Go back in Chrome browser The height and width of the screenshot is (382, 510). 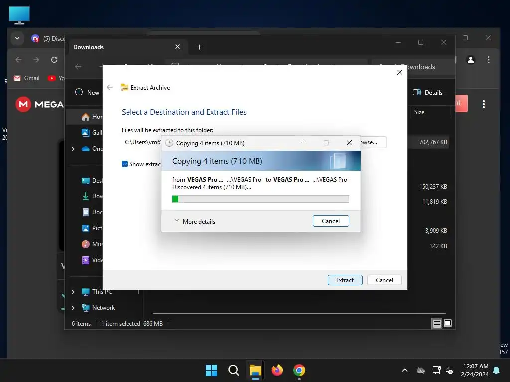point(18,60)
